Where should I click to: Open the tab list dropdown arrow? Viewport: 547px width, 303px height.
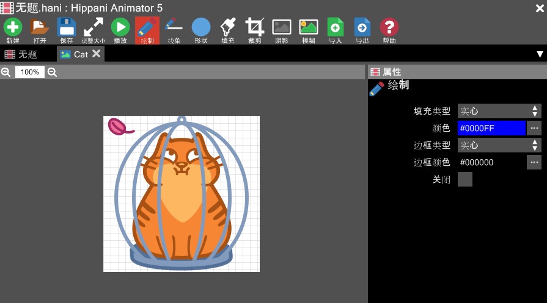coord(540,54)
